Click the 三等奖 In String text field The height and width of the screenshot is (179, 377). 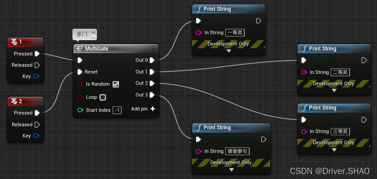tap(340, 131)
